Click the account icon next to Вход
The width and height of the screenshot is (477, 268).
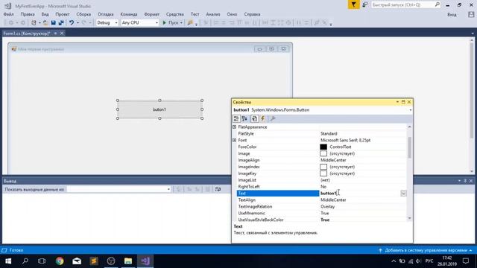coord(471,14)
